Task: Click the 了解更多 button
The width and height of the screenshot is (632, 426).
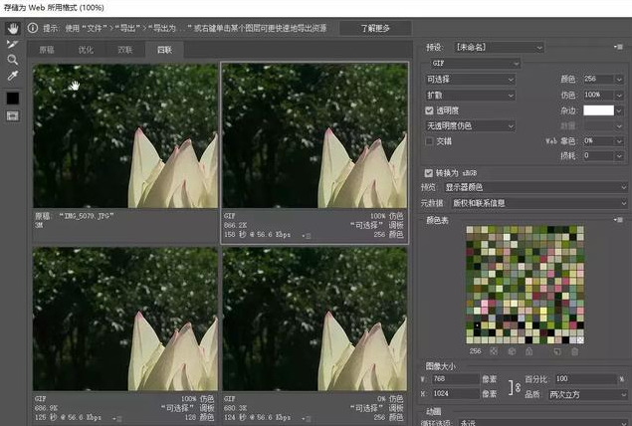Action: click(375, 28)
